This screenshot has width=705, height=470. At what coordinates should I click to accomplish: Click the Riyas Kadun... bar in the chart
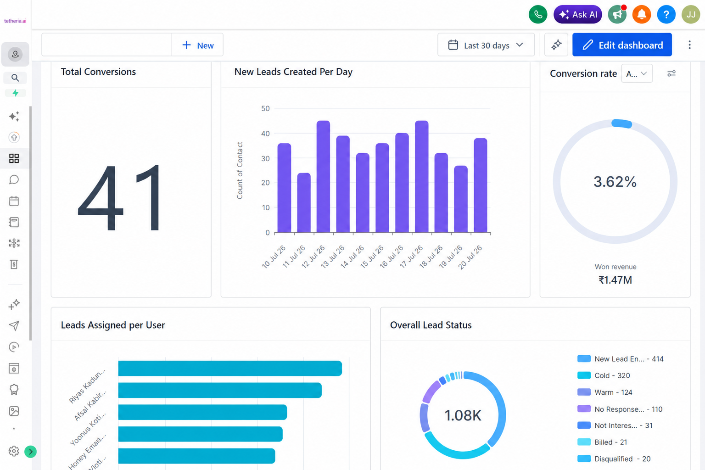tap(230, 368)
